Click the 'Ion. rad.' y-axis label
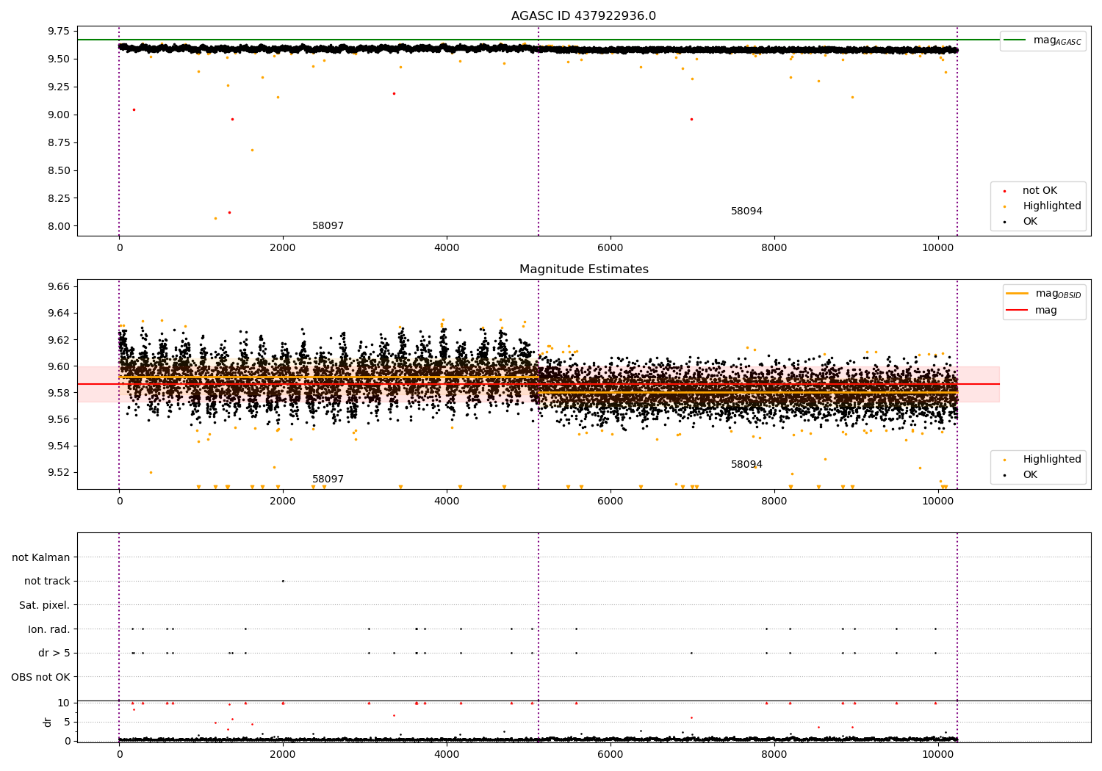The image size is (1102, 771). [49, 629]
